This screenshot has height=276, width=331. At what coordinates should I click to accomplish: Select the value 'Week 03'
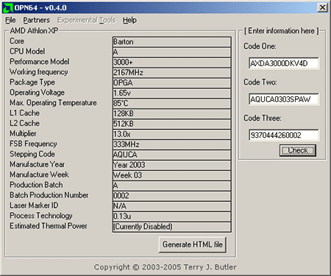tap(172, 175)
